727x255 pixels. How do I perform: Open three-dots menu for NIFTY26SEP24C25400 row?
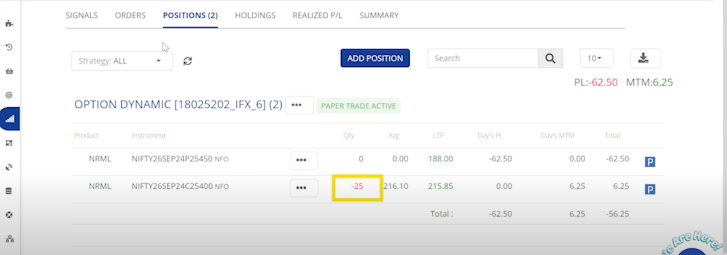point(303,188)
